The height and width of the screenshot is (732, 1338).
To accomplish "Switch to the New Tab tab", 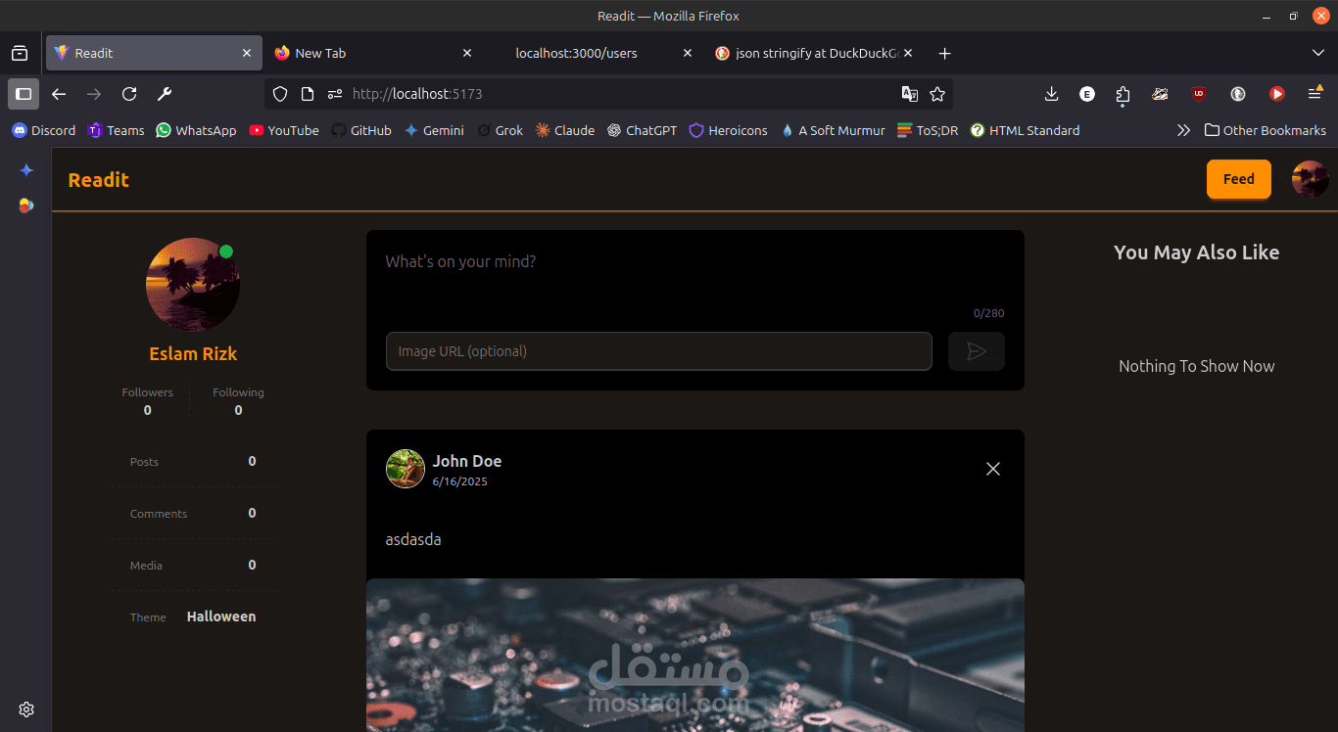I will (372, 53).
